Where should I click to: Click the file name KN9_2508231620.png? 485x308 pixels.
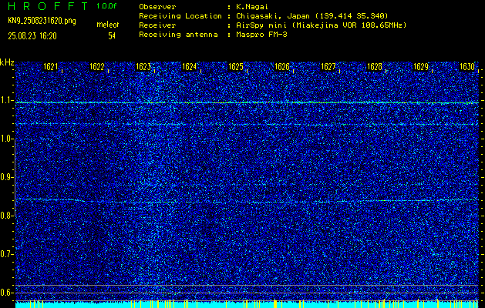tap(42, 22)
